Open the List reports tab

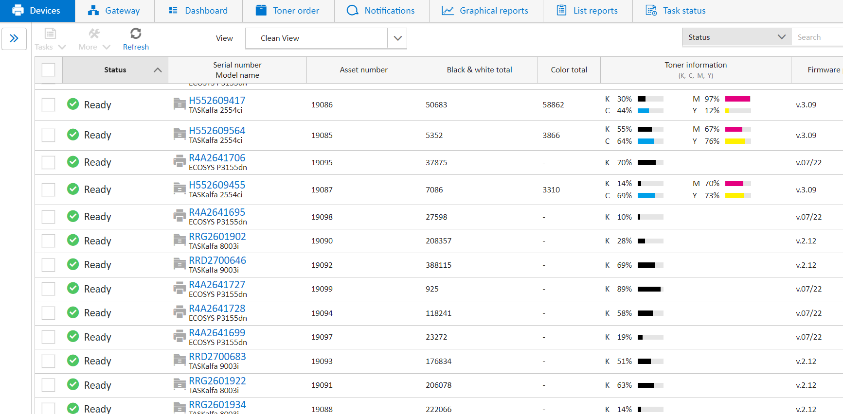(x=588, y=11)
